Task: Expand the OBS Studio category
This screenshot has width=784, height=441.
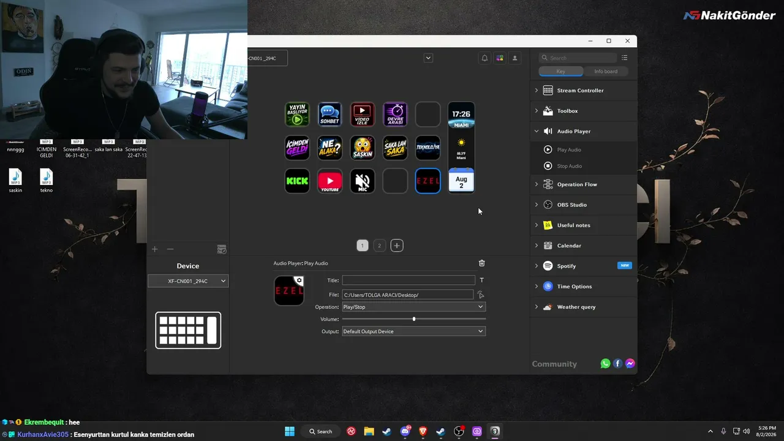Action: pos(583,205)
